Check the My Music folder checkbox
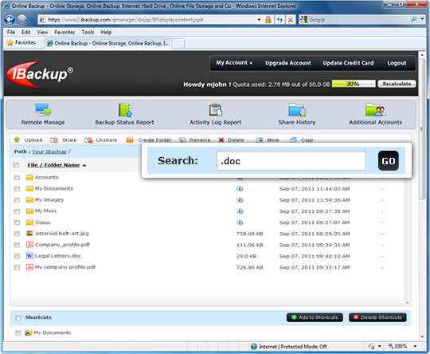The image size is (430, 354). pyautogui.click(x=17, y=211)
